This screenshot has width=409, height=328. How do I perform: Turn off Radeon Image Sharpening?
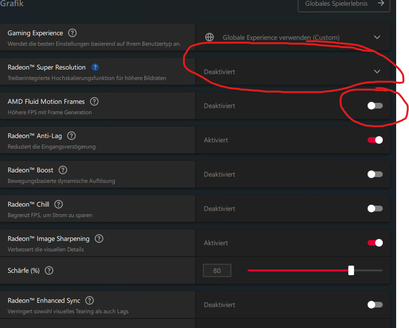[x=375, y=243]
